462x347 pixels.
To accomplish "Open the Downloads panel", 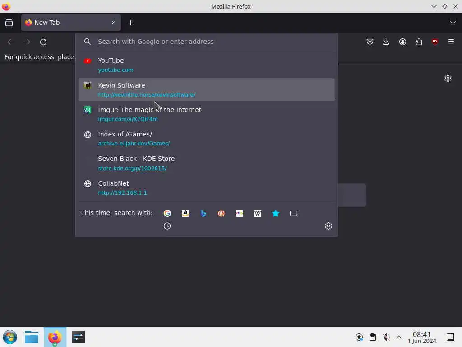I will (x=386, y=42).
